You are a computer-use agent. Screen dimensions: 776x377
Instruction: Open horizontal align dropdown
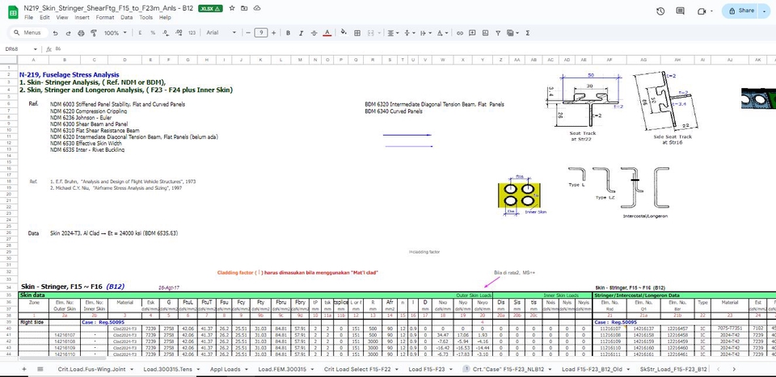click(393, 33)
